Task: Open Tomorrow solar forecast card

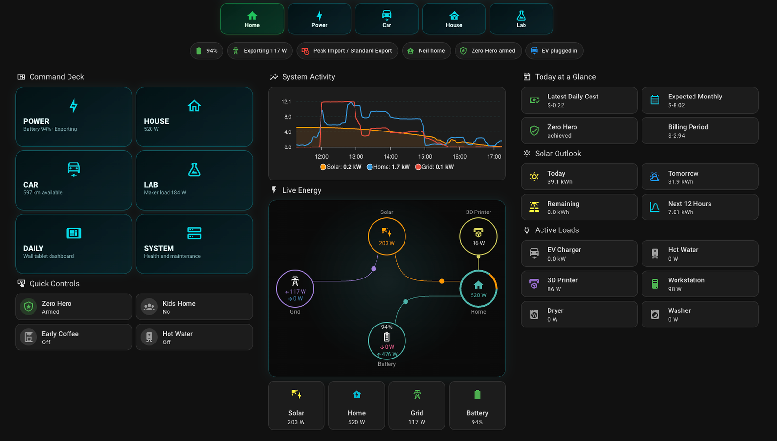Action: pos(700,177)
